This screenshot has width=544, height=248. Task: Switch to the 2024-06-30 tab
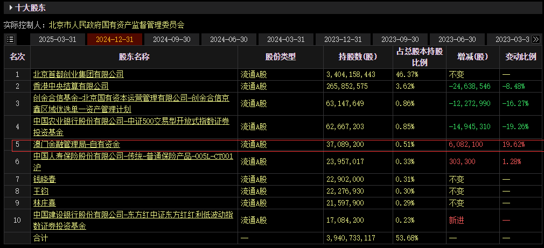point(228,39)
